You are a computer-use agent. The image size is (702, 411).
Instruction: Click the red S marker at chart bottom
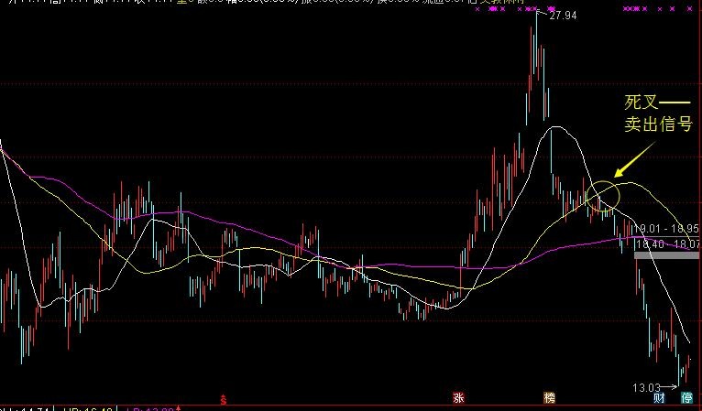[x=224, y=399]
